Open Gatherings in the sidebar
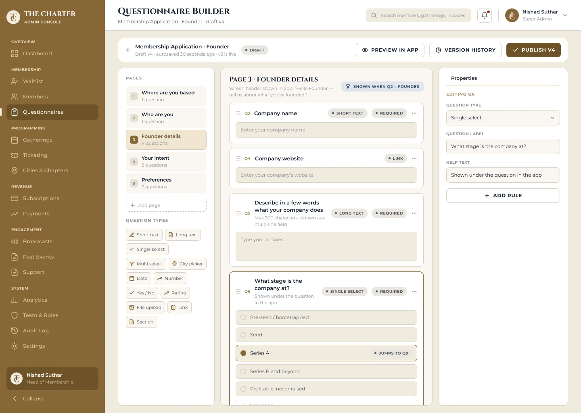This screenshot has width=581, height=413. point(52,140)
